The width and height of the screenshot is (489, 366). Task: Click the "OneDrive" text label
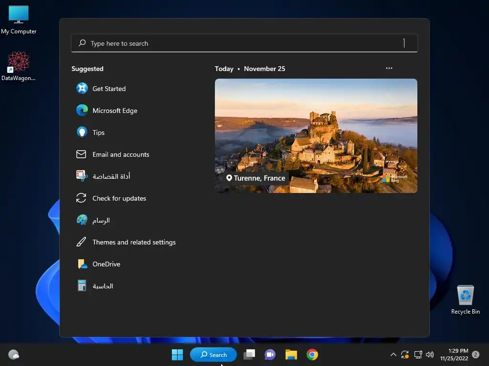(x=106, y=264)
